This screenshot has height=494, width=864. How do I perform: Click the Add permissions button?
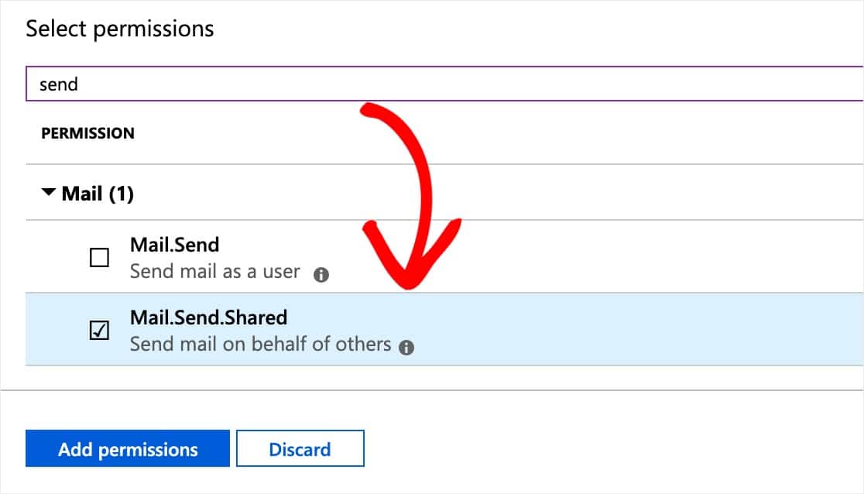click(x=127, y=449)
